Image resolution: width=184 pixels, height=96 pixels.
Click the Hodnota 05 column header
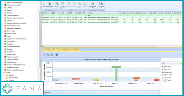pyautogui.click(x=153, y=13)
